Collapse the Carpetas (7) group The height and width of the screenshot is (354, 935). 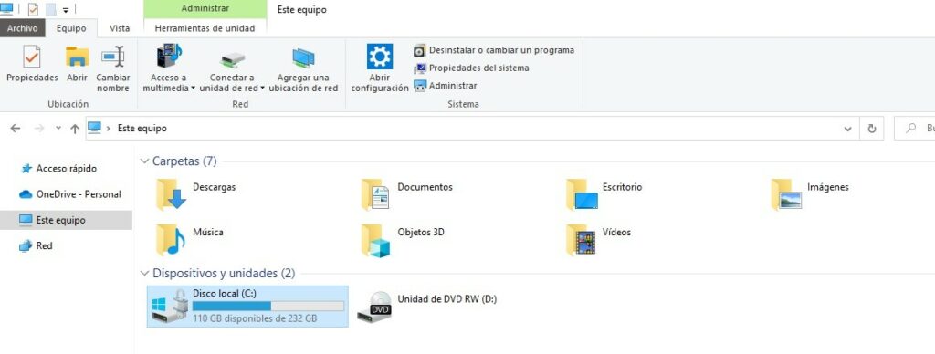[143, 161]
